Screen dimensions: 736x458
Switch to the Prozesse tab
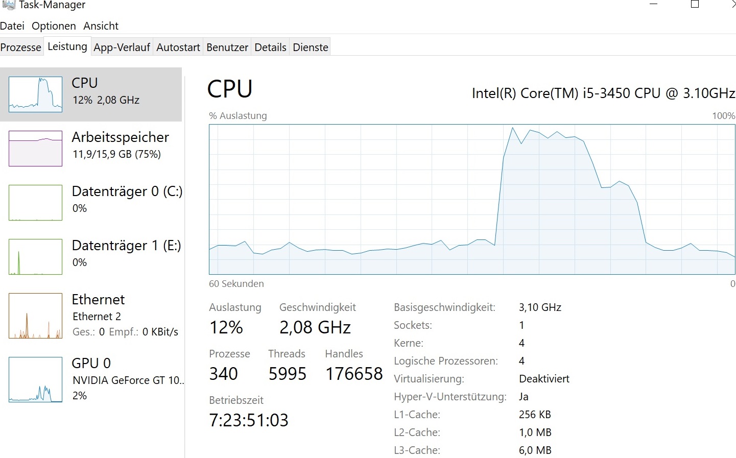coord(21,47)
